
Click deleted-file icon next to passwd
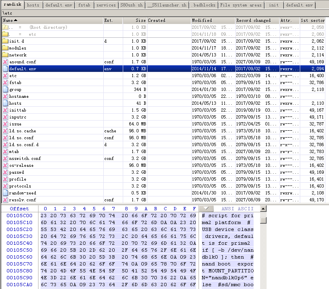click(5, 172)
